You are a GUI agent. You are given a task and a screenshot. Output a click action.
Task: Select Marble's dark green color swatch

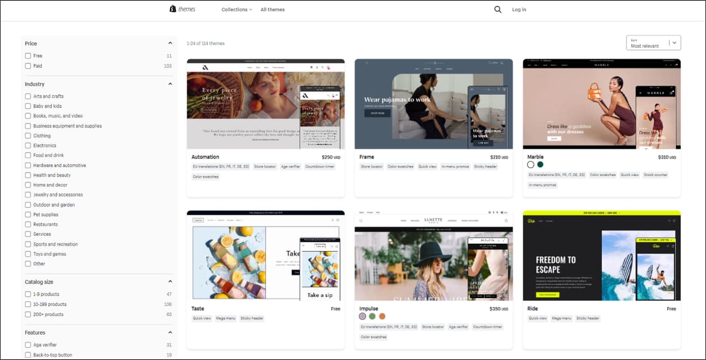pyautogui.click(x=540, y=165)
